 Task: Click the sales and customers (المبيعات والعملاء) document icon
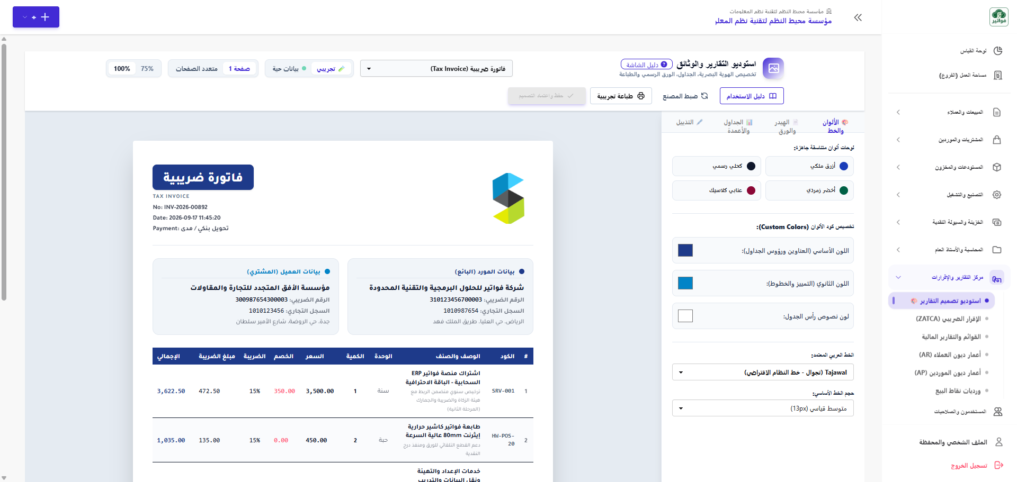click(997, 112)
